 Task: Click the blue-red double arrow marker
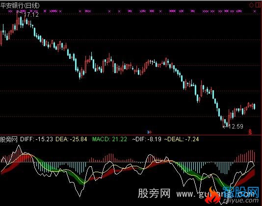[x=150, y=132]
